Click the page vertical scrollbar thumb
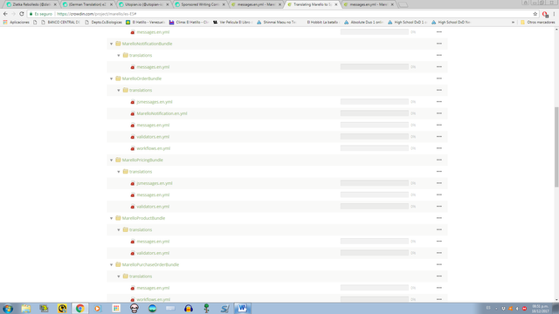This screenshot has height=314, width=559. [x=556, y=147]
